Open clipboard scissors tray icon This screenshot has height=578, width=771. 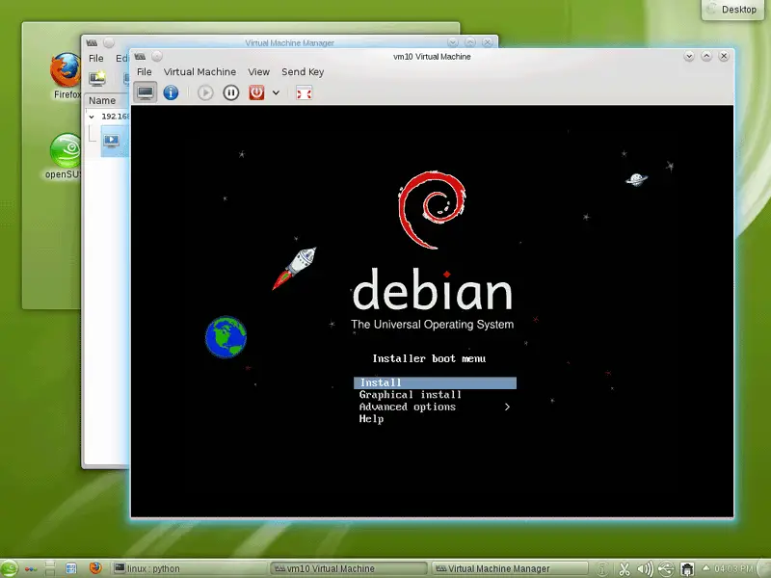click(625, 569)
